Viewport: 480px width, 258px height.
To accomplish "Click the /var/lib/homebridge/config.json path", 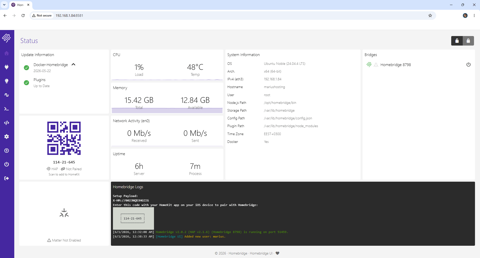I will [x=288, y=118].
